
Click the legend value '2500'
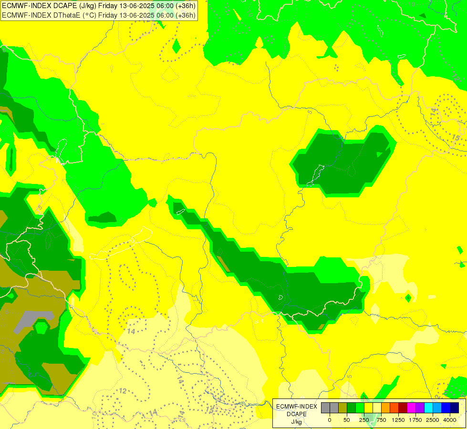433,420
